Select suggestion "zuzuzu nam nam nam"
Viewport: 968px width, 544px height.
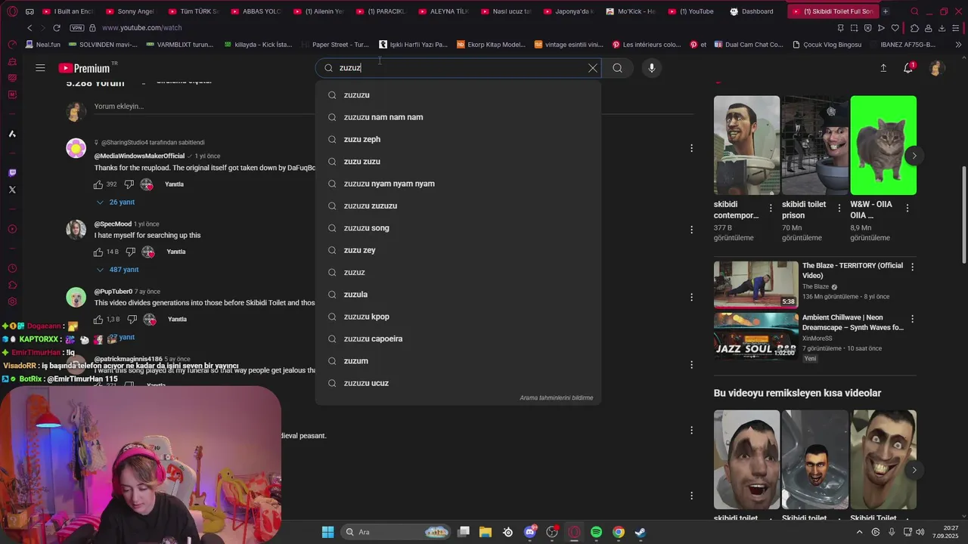tap(458, 117)
